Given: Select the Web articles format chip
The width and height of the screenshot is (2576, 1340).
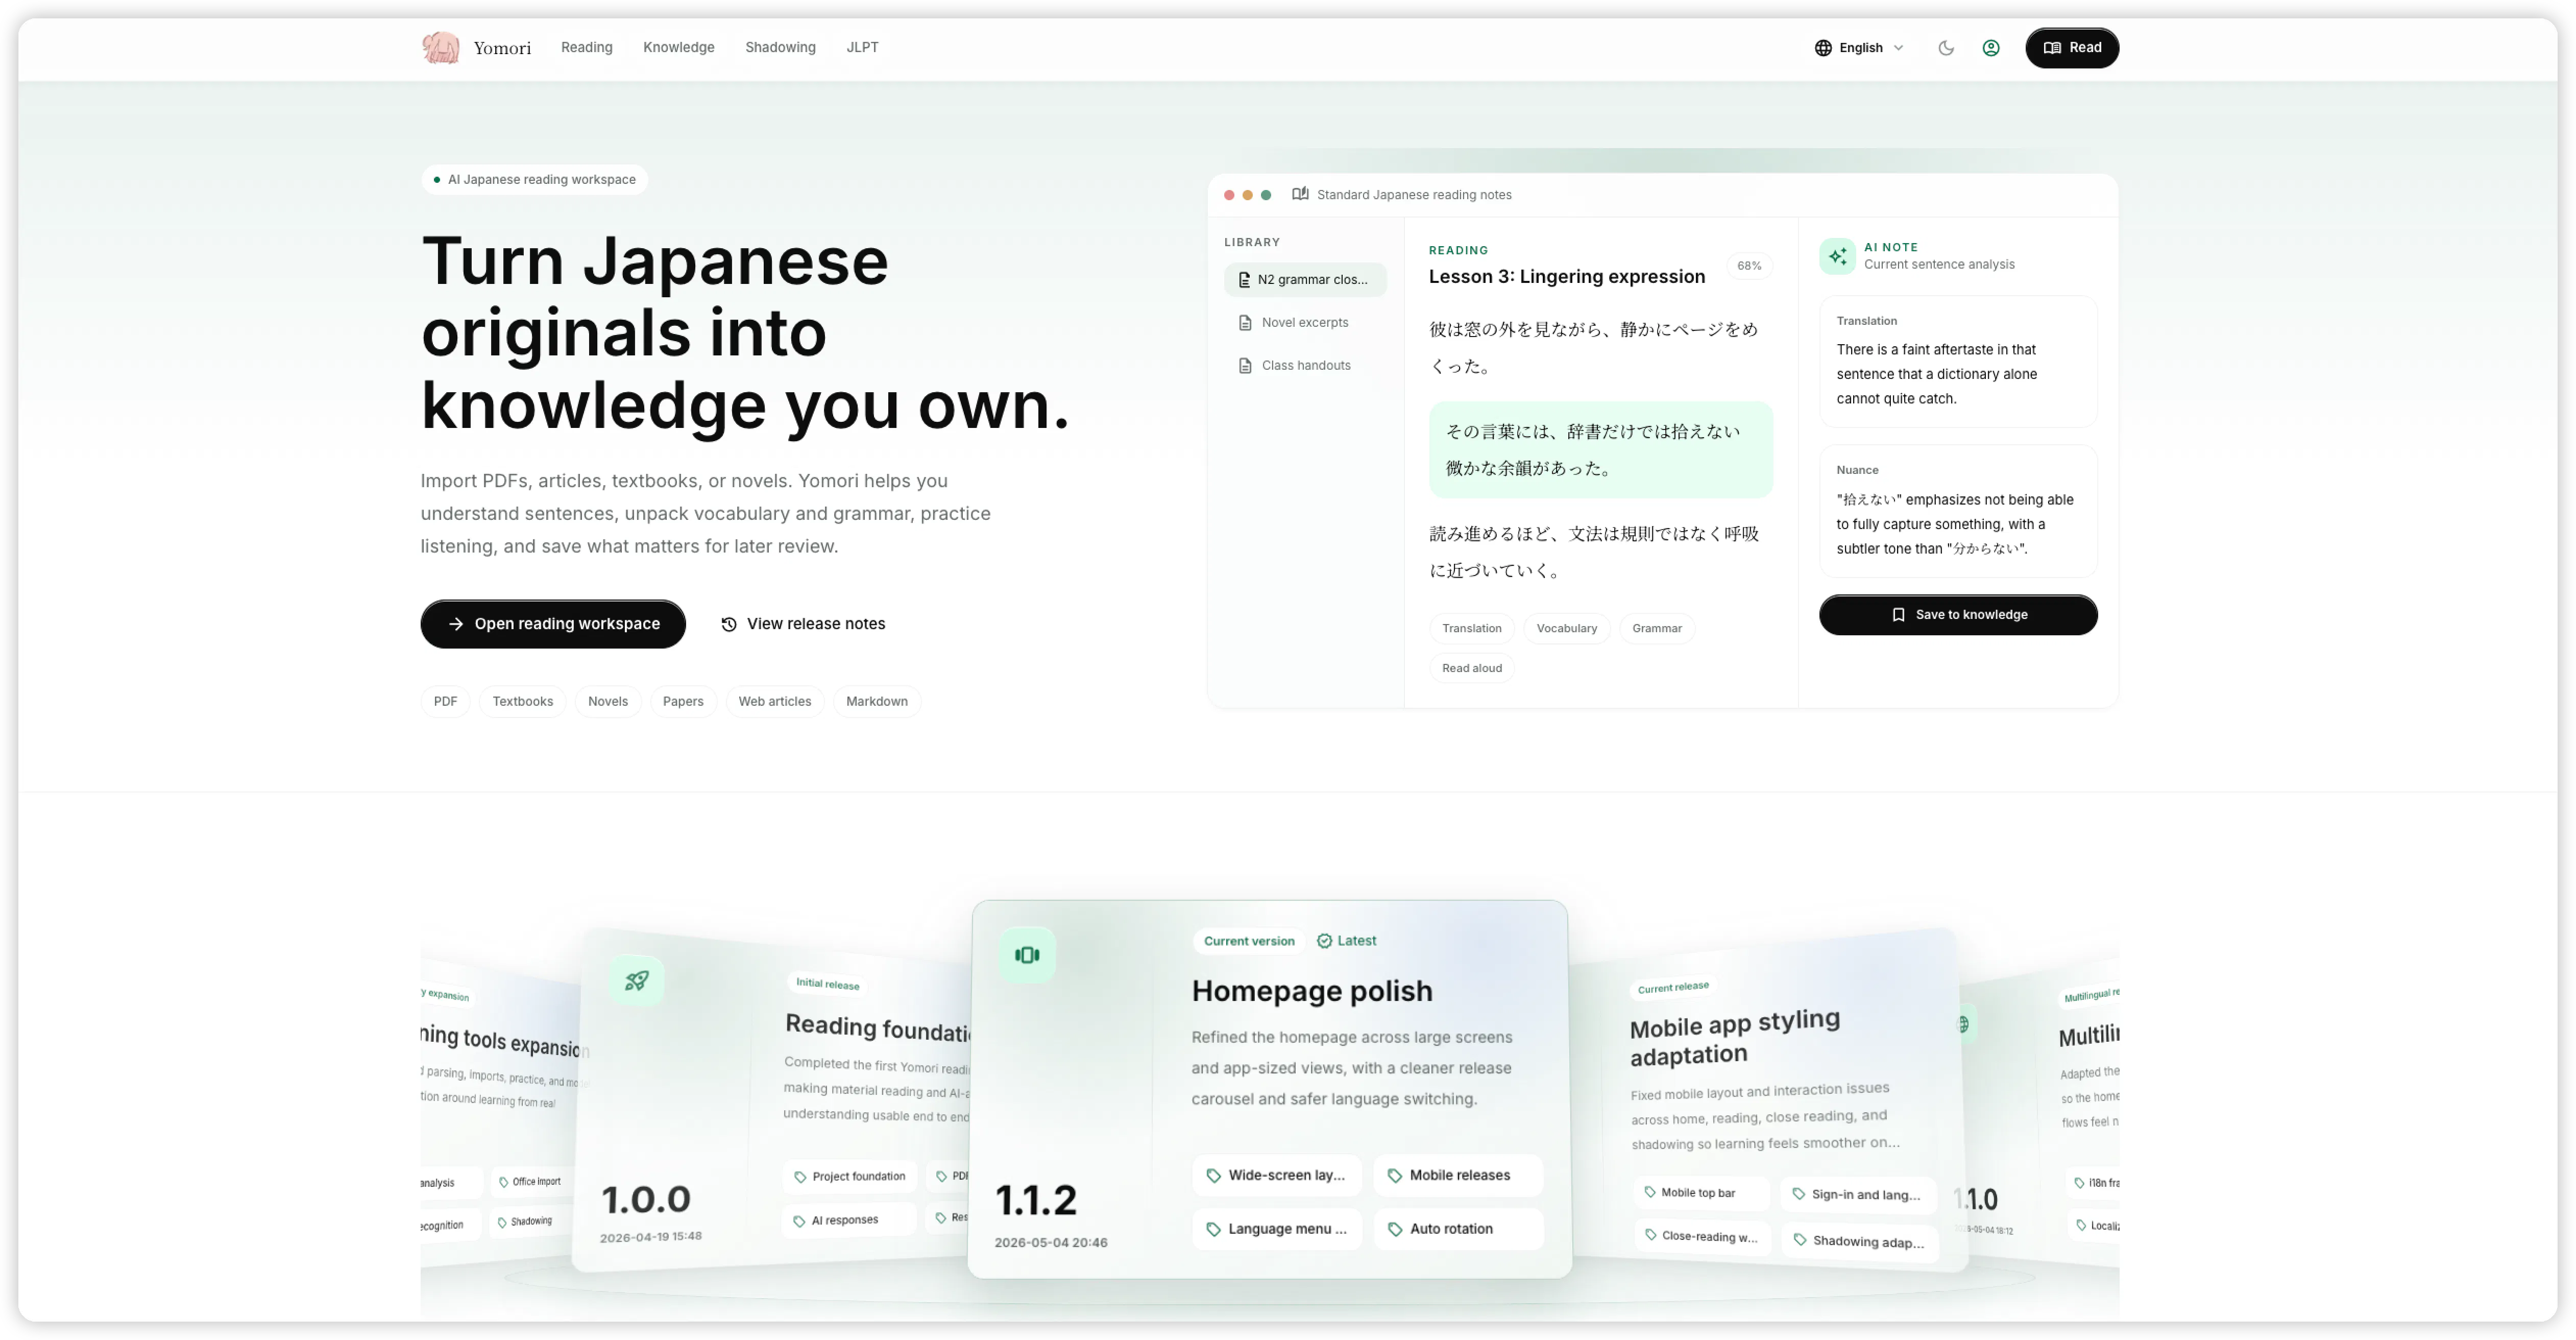Looking at the screenshot, I should coord(775,701).
